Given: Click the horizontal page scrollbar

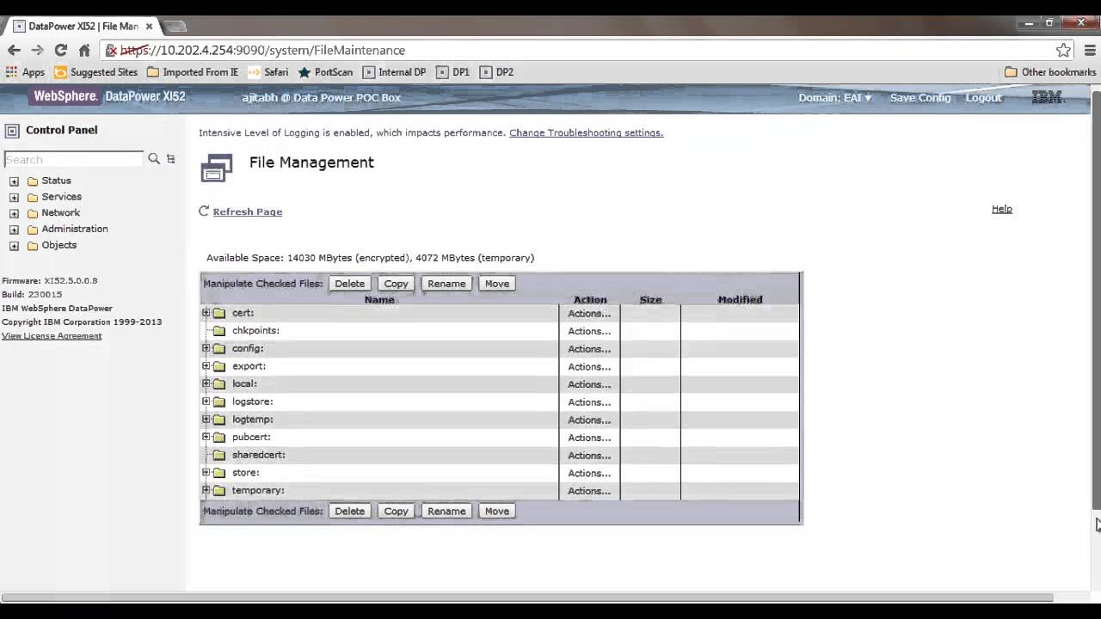Looking at the screenshot, I should point(526,597).
